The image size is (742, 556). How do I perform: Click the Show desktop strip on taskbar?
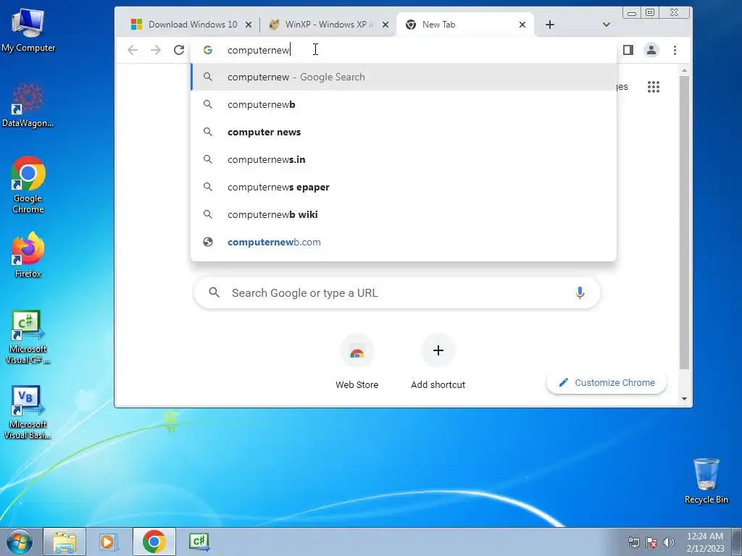[x=737, y=542]
